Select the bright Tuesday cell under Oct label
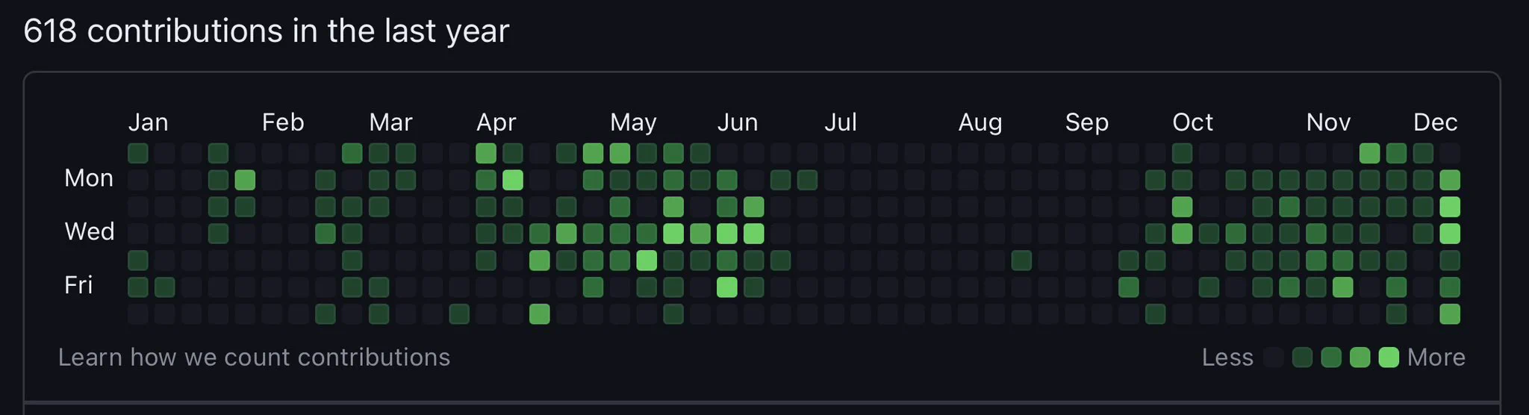The image size is (1529, 415). (1183, 207)
